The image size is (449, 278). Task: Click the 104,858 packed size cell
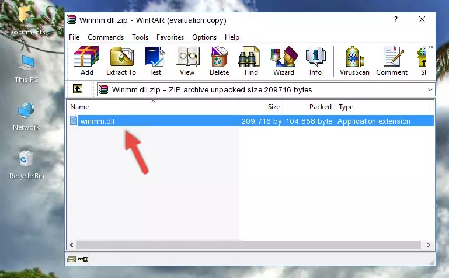(x=309, y=121)
